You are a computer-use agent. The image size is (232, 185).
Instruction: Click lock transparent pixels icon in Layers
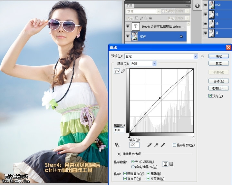[137, 18]
